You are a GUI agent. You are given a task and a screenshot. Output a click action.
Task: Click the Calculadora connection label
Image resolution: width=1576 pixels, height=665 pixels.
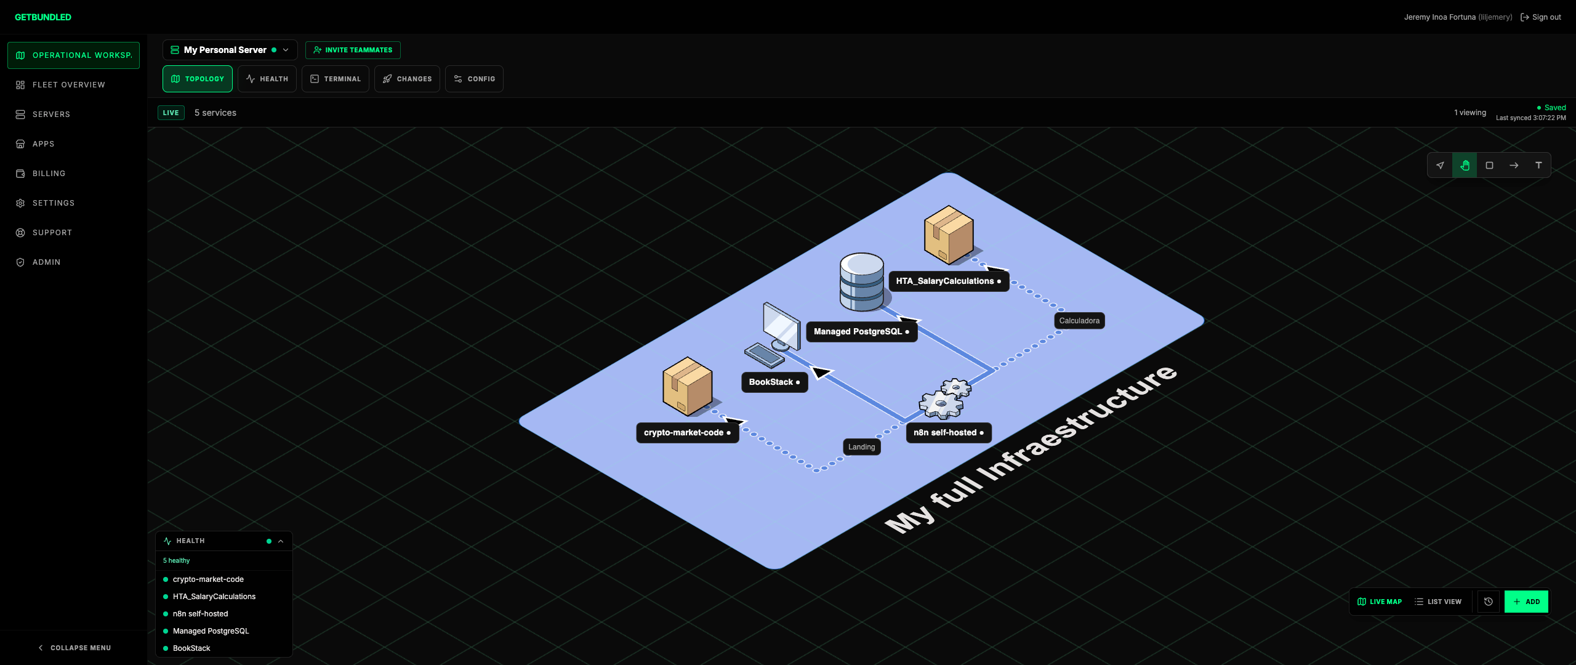pos(1079,321)
